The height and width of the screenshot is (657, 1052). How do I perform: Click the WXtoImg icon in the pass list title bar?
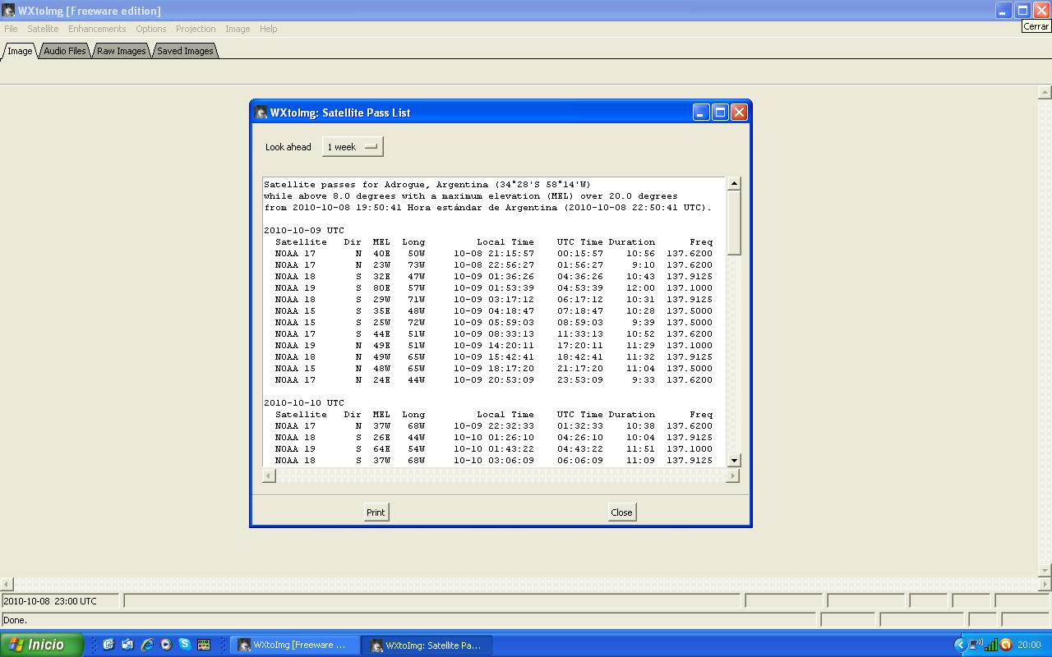tap(261, 113)
